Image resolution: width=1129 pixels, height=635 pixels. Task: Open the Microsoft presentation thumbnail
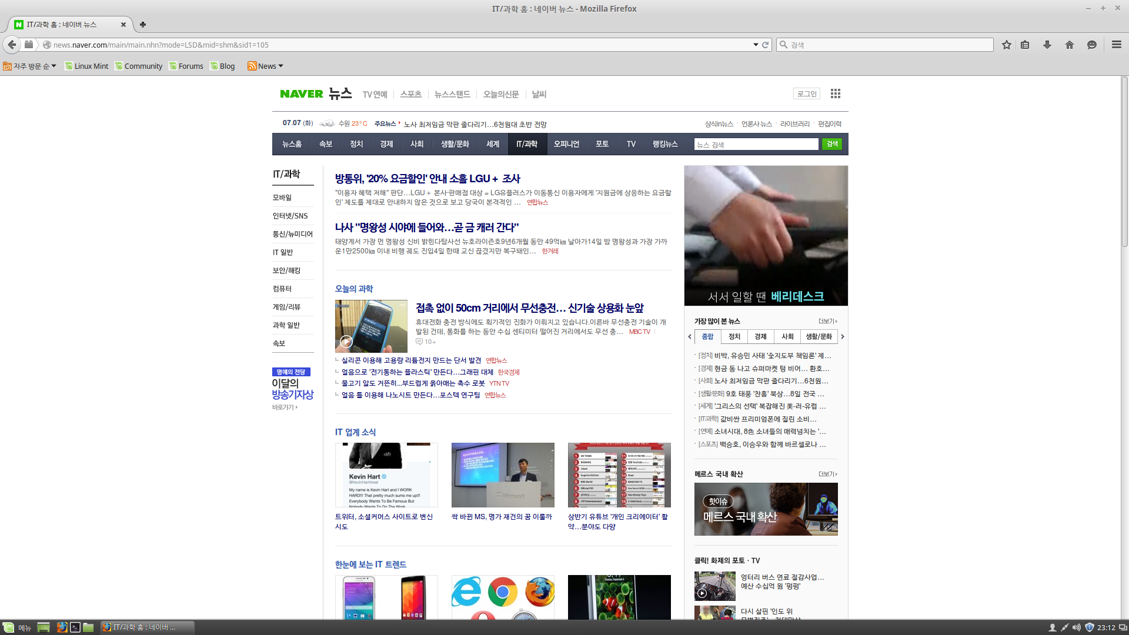point(503,475)
